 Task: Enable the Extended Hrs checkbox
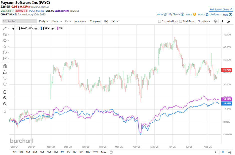coord(159,21)
